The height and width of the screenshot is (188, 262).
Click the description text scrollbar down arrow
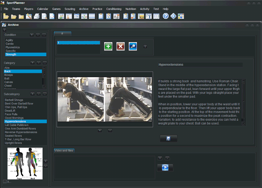click(244, 124)
